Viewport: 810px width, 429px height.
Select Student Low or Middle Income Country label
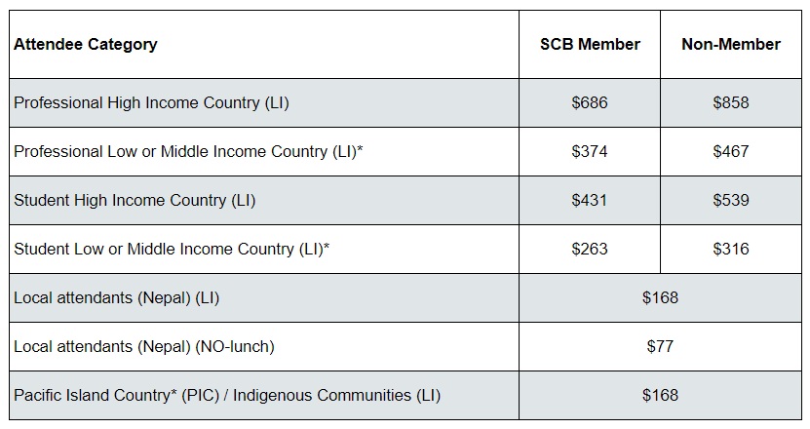tap(172, 250)
